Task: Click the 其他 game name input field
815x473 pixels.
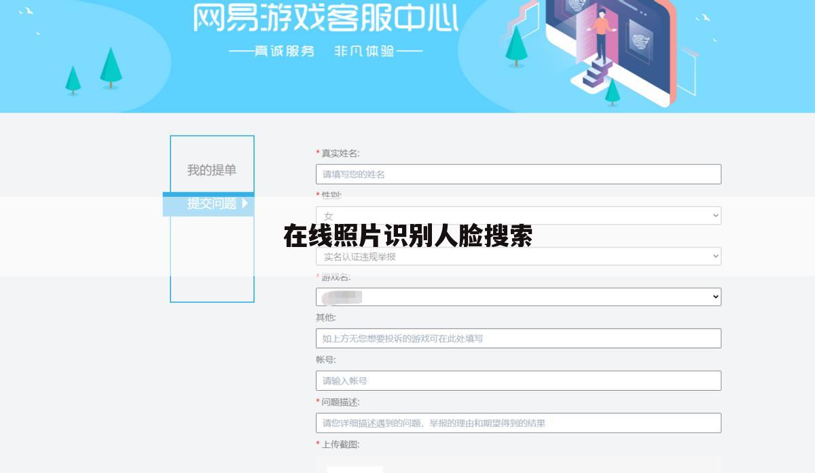Action: pos(518,339)
